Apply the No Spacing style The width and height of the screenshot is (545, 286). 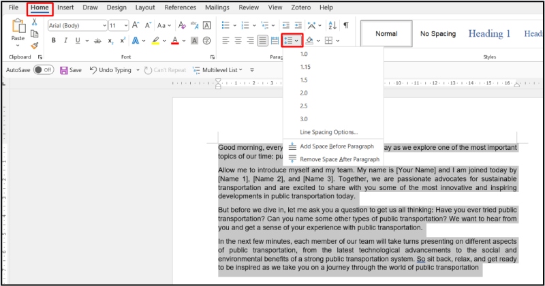pos(438,33)
